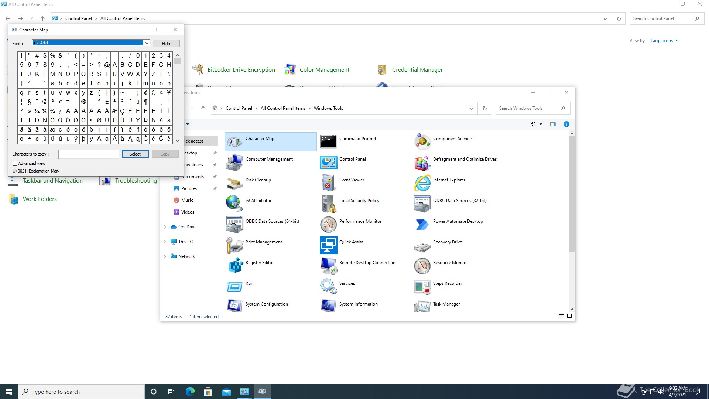
Task: Open Remote Desktop Connection icon
Action: [x=328, y=266]
